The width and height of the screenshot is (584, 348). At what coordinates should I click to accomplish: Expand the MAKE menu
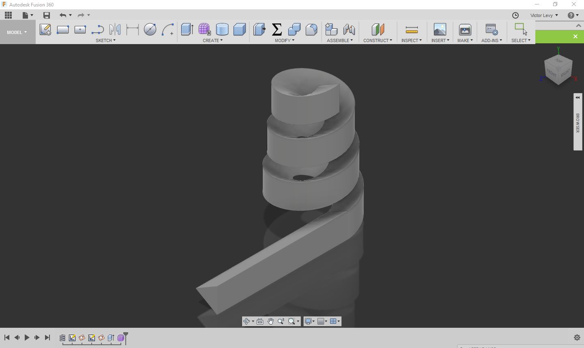coord(465,40)
